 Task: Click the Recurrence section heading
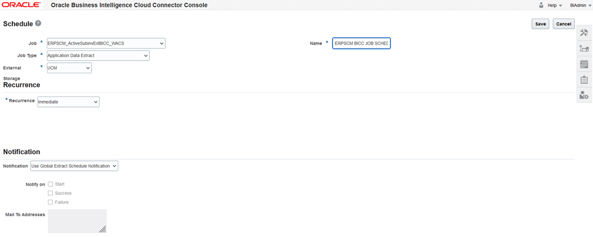21,85
